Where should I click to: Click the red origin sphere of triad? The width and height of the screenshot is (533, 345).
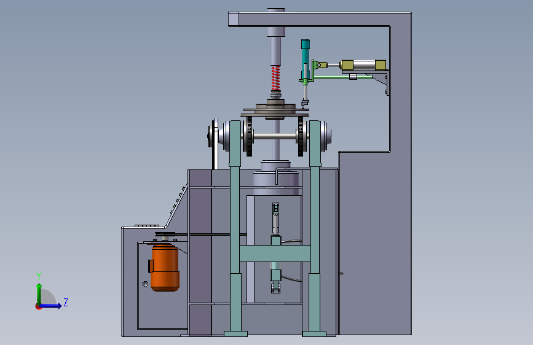click(38, 306)
